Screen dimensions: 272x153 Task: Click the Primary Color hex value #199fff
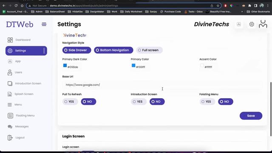tap(141, 67)
